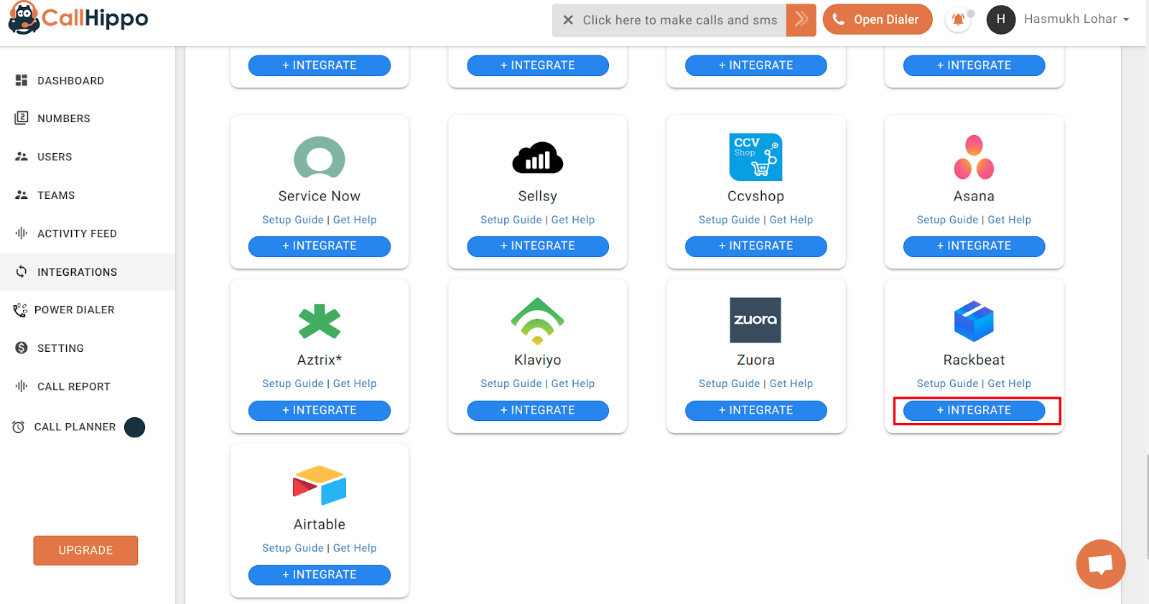Screen dimensions: 1149x604
Task: Click the Dashboard grid icon
Action: [x=22, y=80]
